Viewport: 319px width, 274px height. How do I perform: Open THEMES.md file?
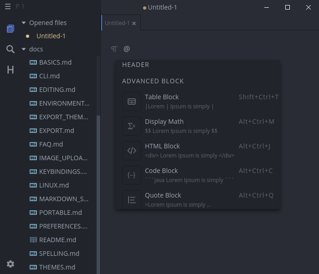57,267
